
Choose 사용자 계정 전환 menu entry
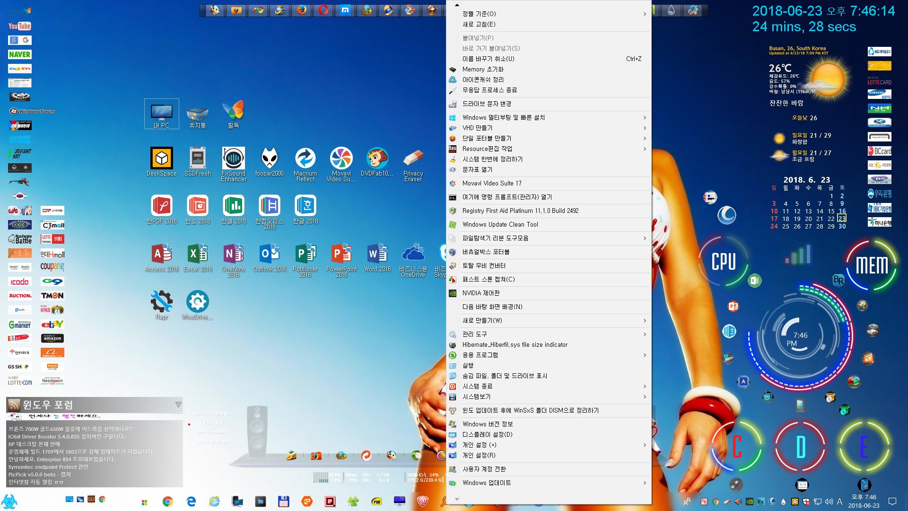tap(549, 469)
